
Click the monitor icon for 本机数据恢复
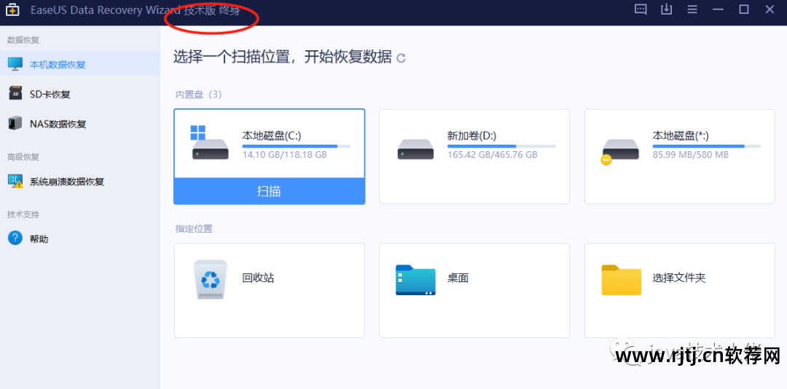[x=15, y=63]
